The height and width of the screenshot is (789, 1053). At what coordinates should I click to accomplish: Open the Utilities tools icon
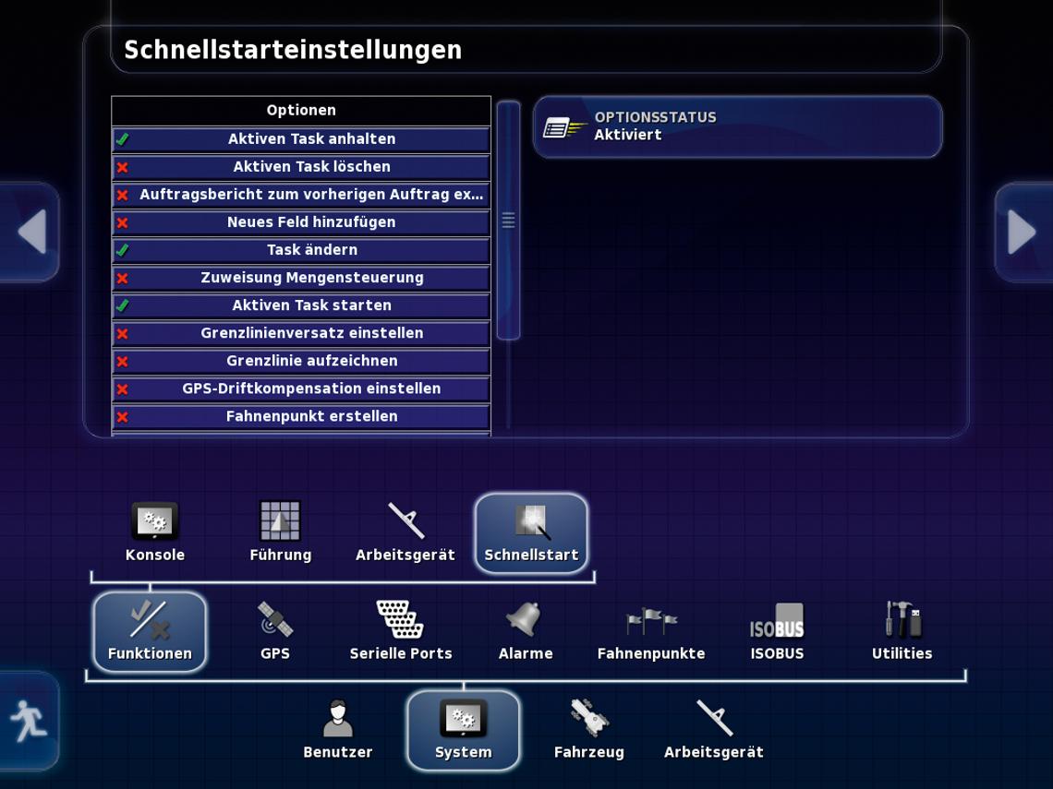point(902,630)
